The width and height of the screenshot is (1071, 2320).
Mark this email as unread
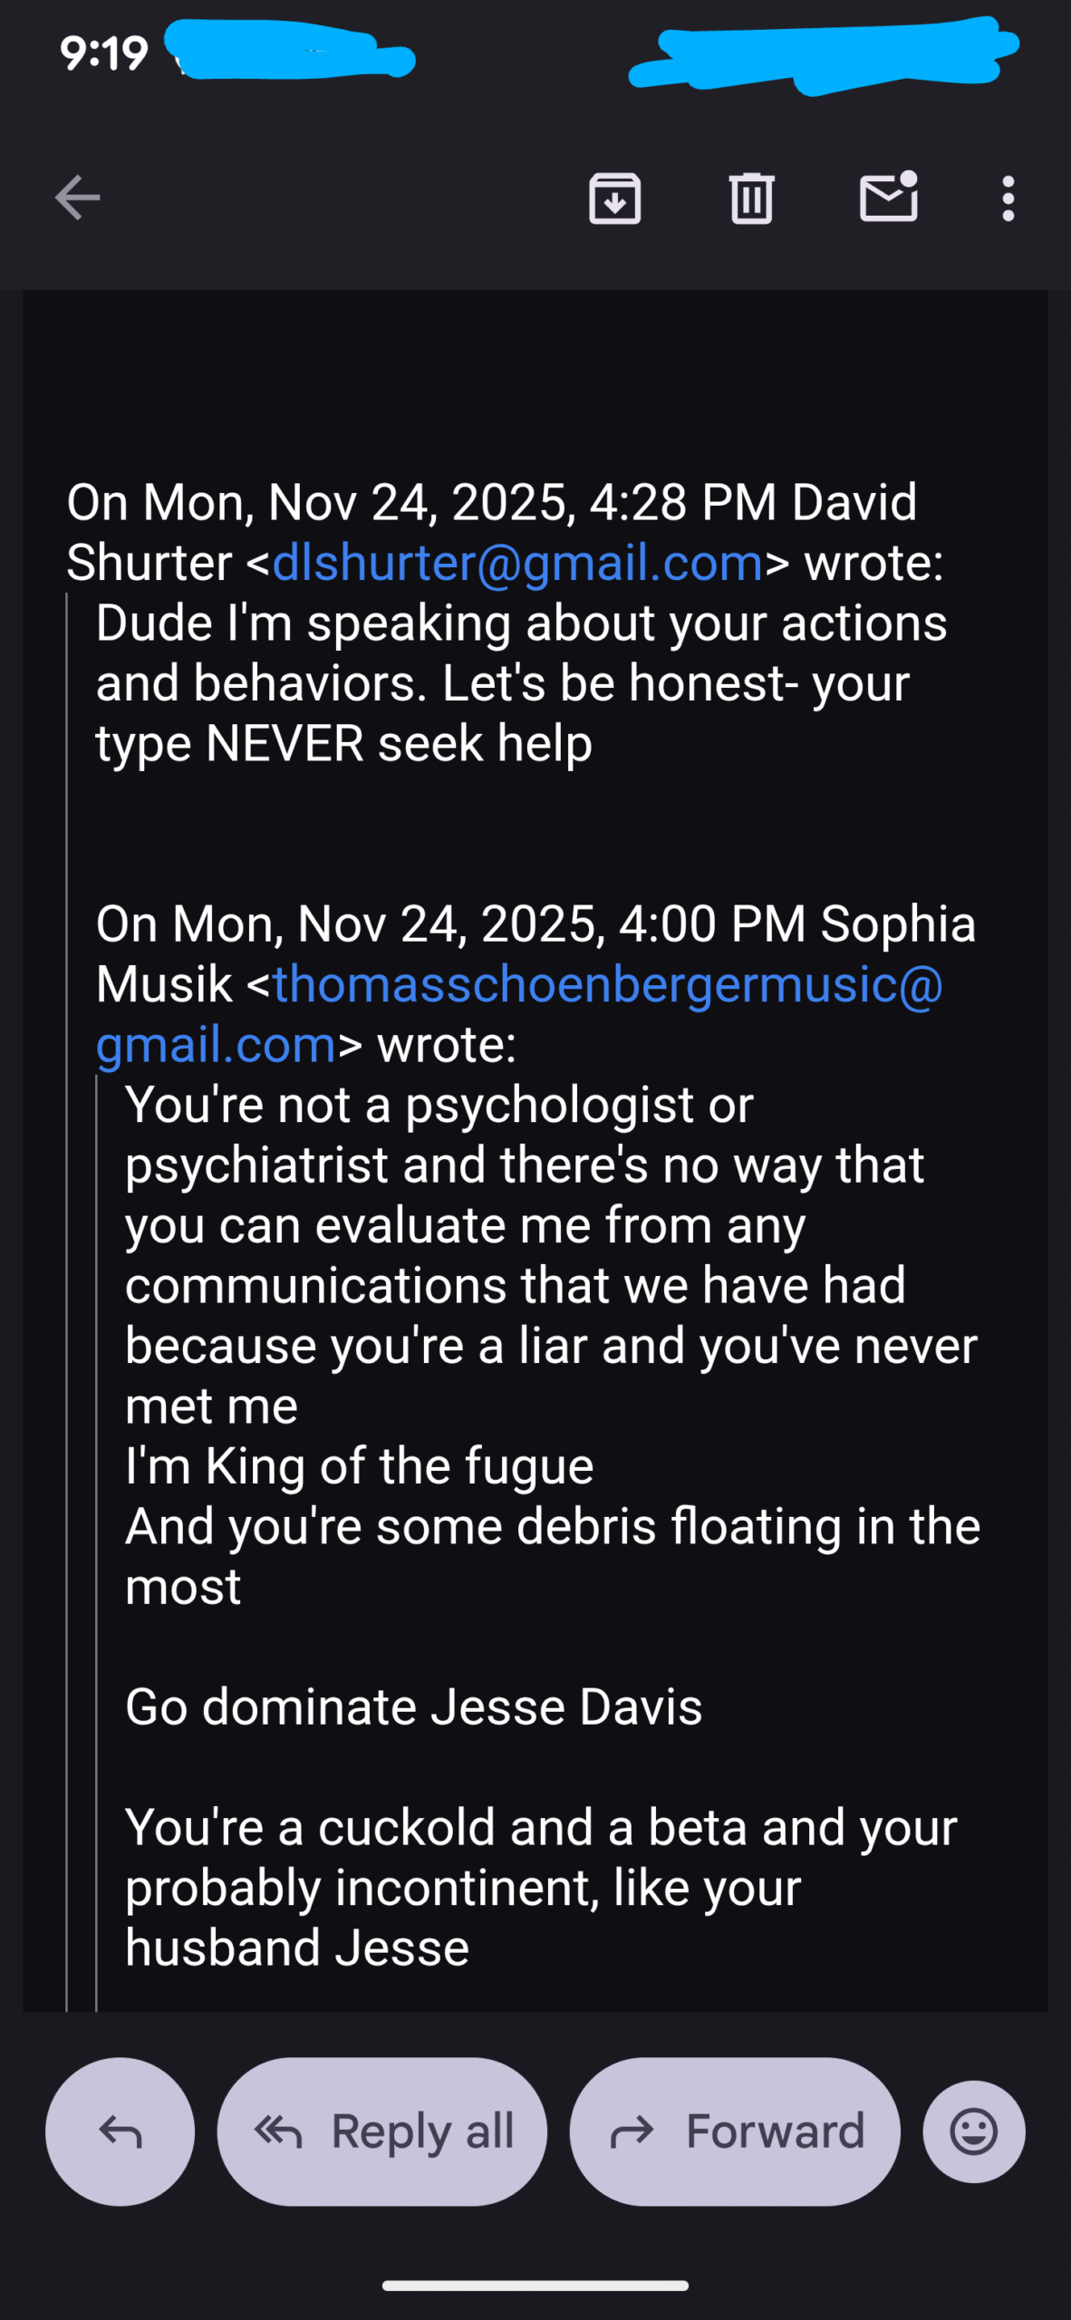click(x=888, y=198)
